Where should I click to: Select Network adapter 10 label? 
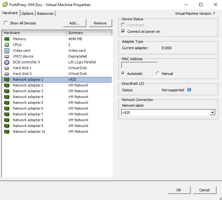pos(29,132)
